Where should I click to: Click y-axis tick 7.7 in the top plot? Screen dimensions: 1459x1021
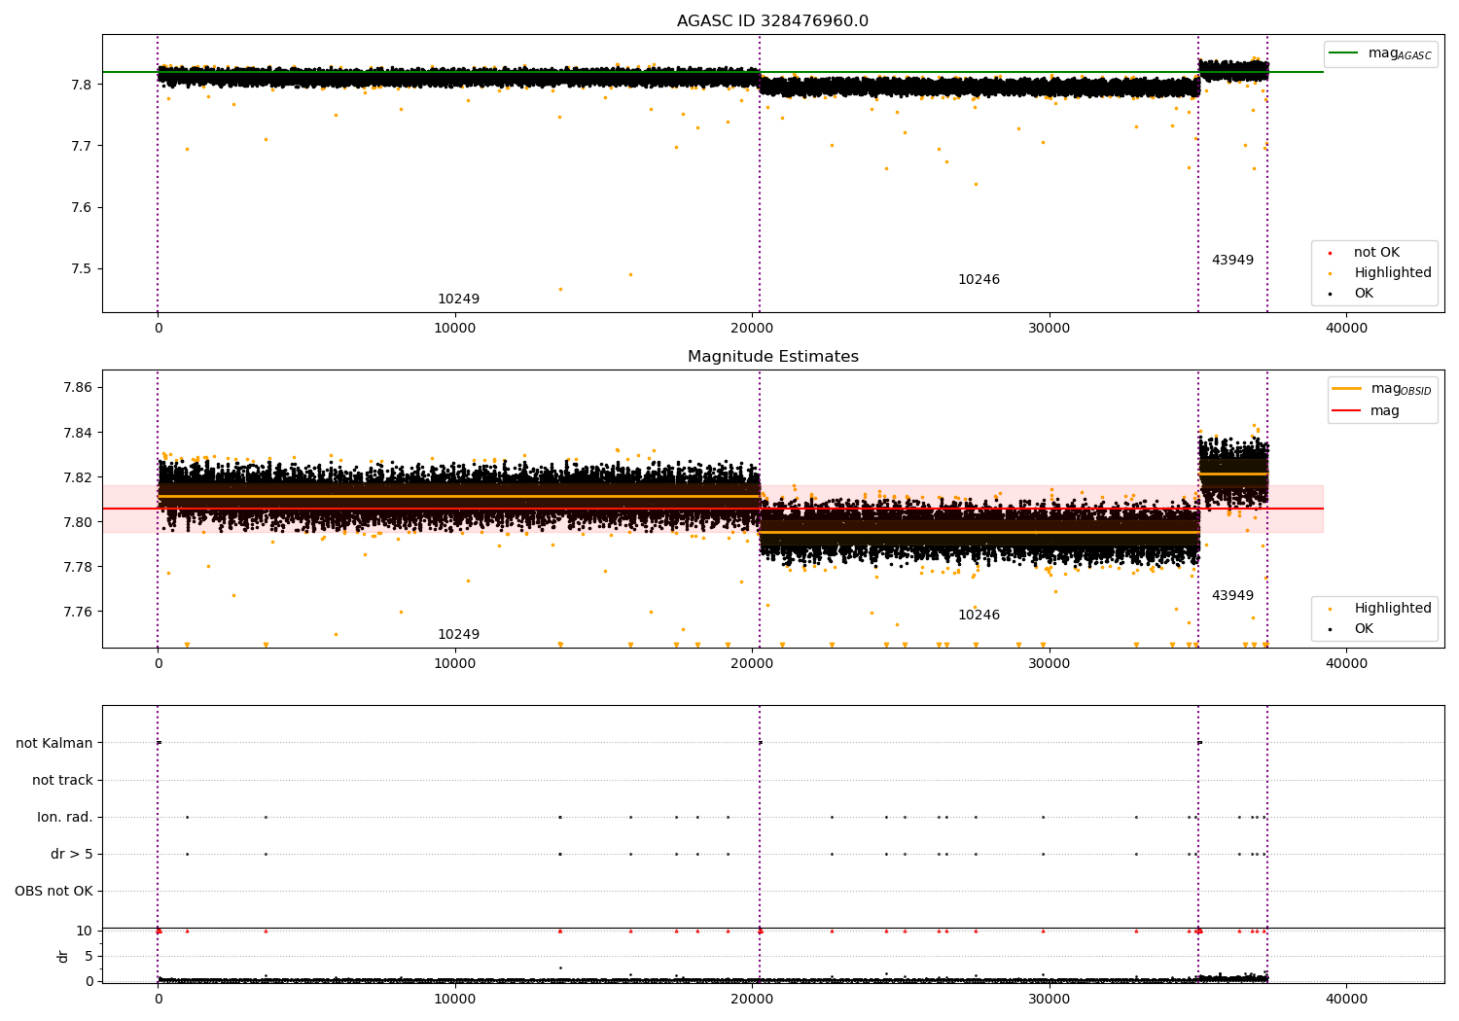click(x=82, y=146)
